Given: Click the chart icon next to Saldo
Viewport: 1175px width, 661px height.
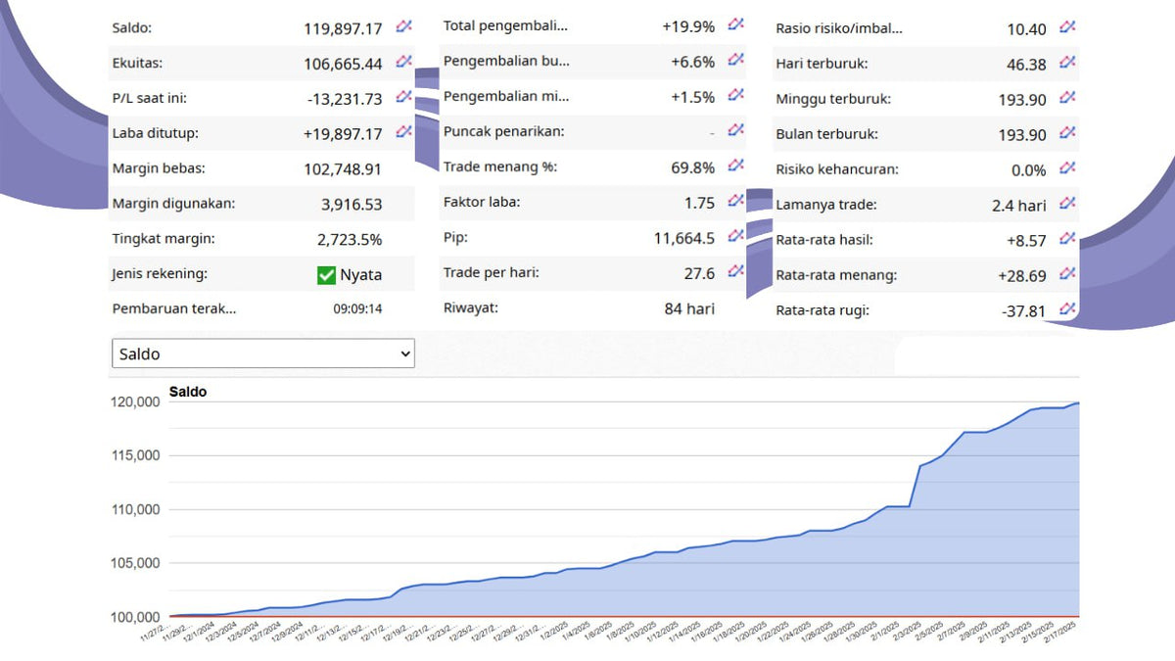Looking at the screenshot, I should 403,26.
